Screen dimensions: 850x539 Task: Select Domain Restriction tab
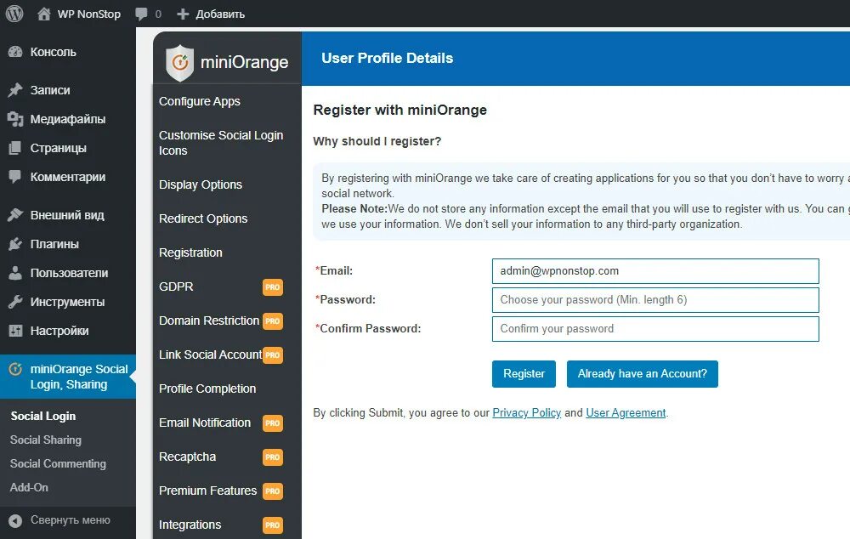click(x=209, y=321)
